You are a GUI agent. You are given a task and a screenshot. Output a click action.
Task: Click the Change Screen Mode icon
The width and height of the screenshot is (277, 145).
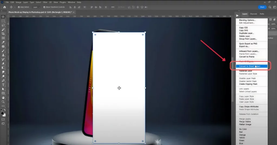[x=3, y=124]
